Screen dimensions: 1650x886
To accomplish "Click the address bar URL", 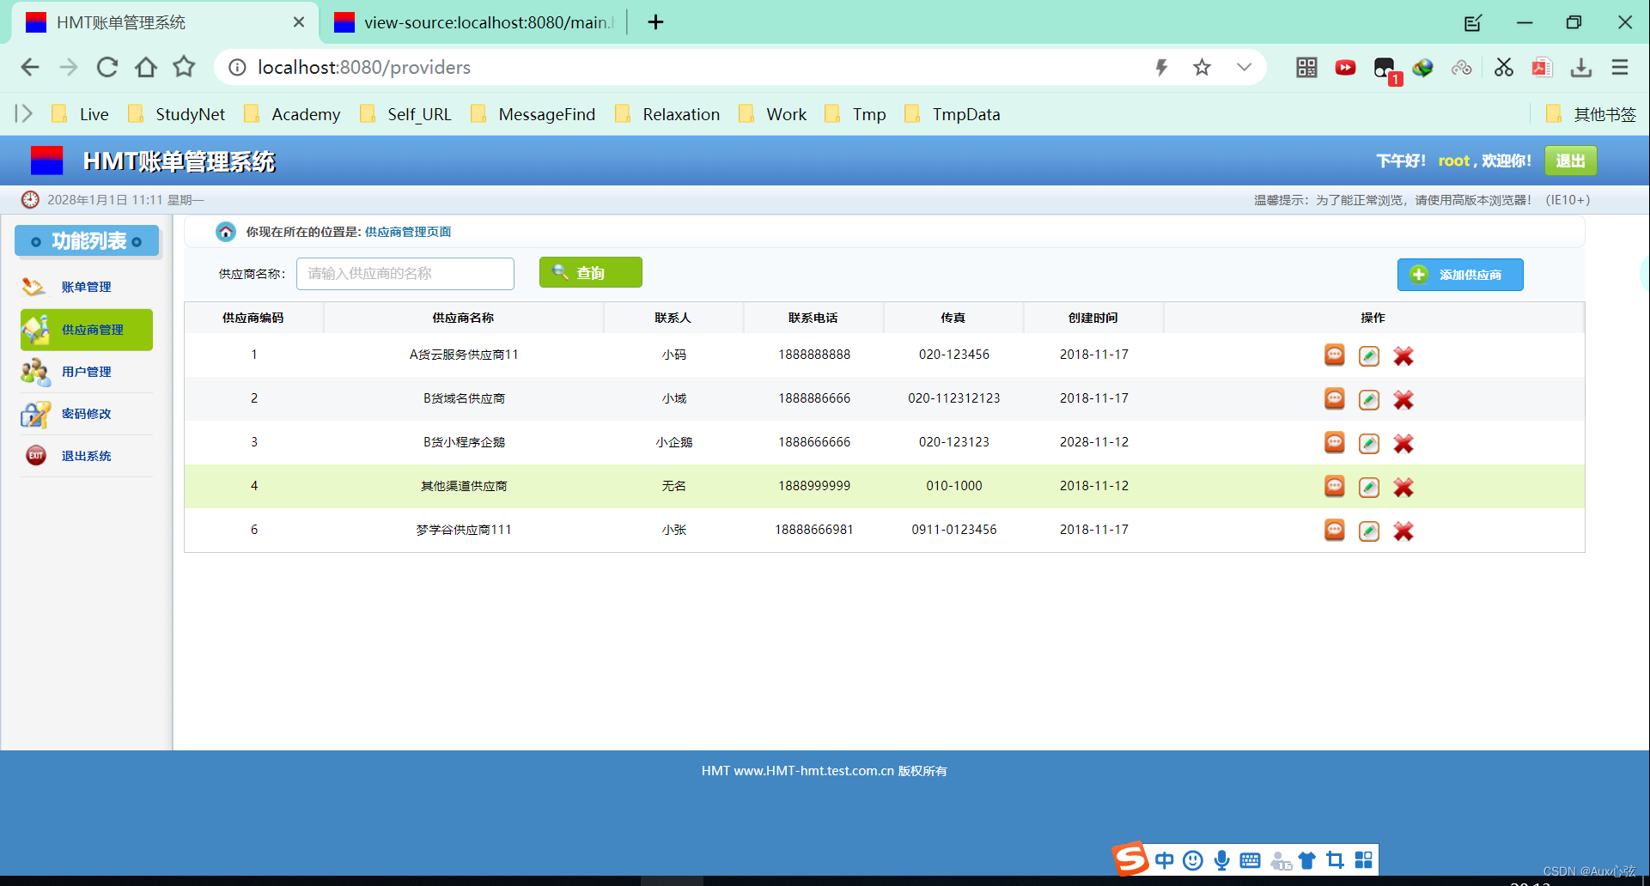I will tap(364, 67).
